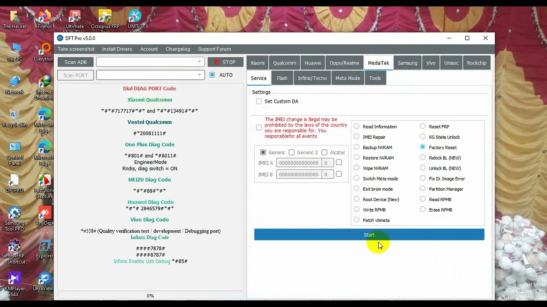Screen dimensions: 547x307
Task: Select the Read Information radio option
Action: tap(356, 126)
